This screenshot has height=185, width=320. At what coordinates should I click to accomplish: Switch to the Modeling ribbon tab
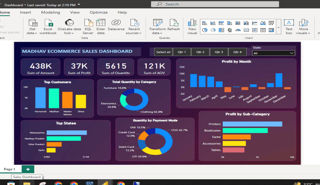[x=51, y=12]
